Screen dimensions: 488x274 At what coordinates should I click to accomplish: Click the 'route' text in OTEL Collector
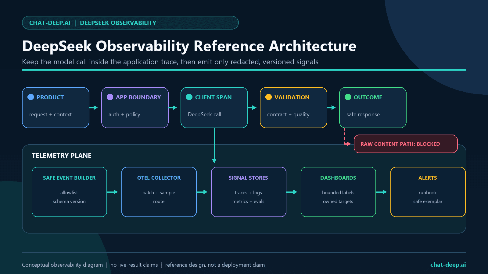pyautogui.click(x=159, y=201)
